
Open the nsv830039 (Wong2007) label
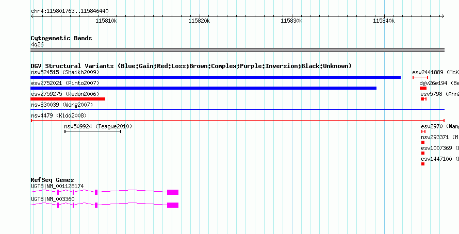[x=62, y=105]
